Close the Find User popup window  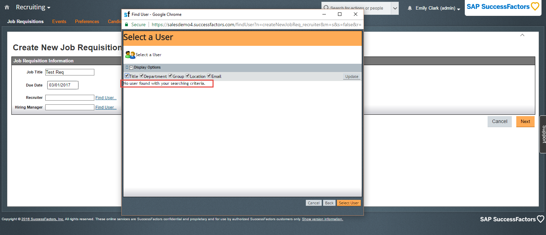point(355,14)
